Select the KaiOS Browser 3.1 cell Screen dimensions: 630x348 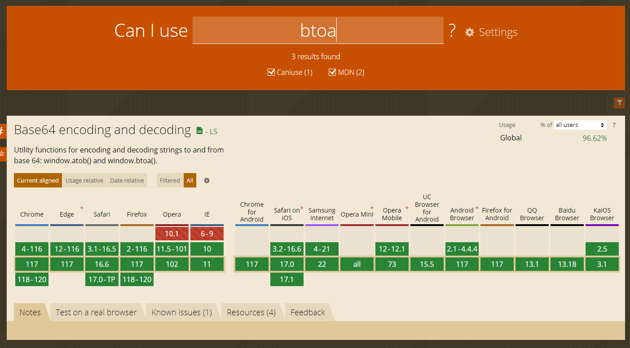(602, 264)
